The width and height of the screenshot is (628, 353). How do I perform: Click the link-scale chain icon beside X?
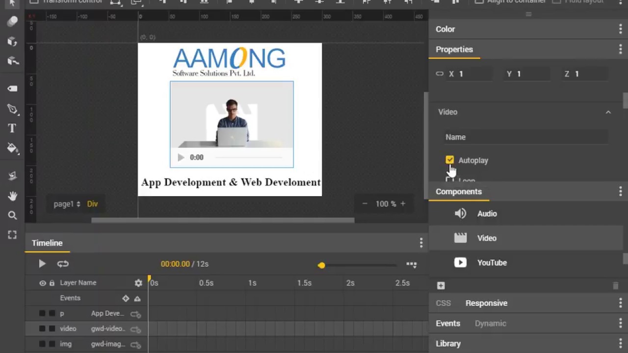click(x=440, y=74)
